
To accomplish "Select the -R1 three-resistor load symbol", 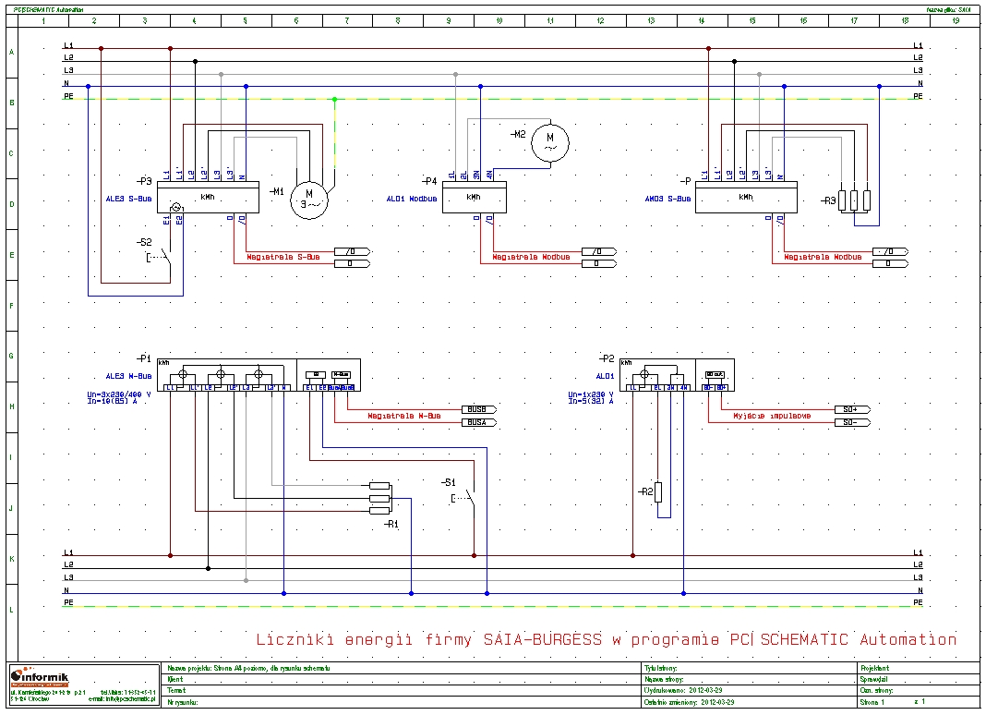I will 379,499.
